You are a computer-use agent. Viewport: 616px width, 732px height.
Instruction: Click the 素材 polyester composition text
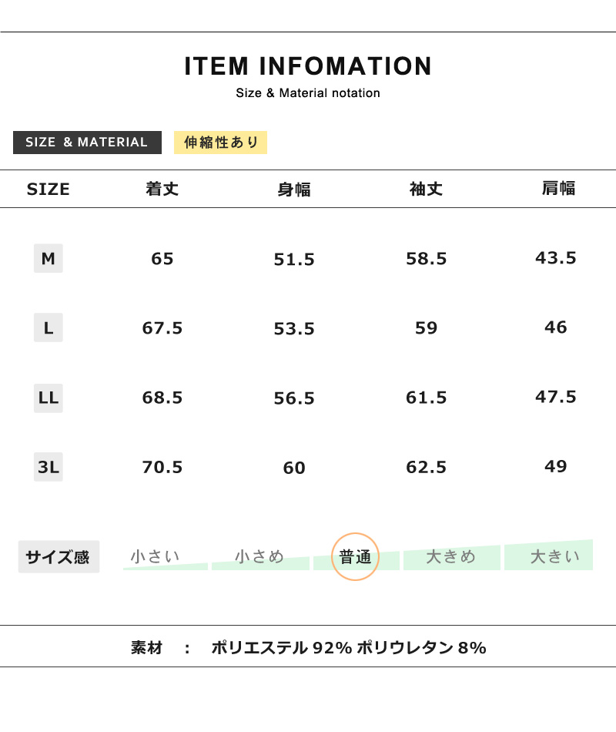348,647
